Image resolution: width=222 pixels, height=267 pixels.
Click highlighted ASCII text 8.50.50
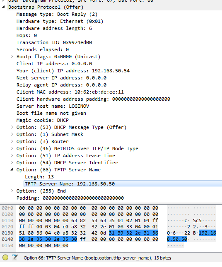coord(177,239)
